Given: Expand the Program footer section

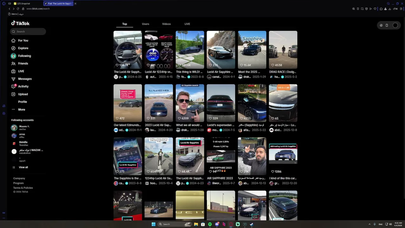Looking at the screenshot, I should pyautogui.click(x=18, y=183).
